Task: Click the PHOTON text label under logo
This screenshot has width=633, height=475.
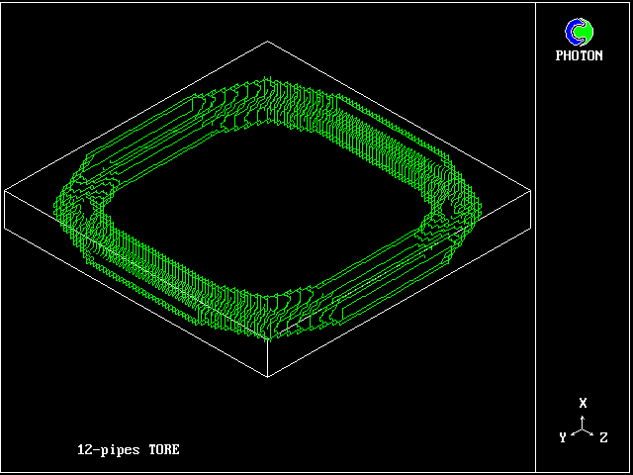Action: (579, 56)
